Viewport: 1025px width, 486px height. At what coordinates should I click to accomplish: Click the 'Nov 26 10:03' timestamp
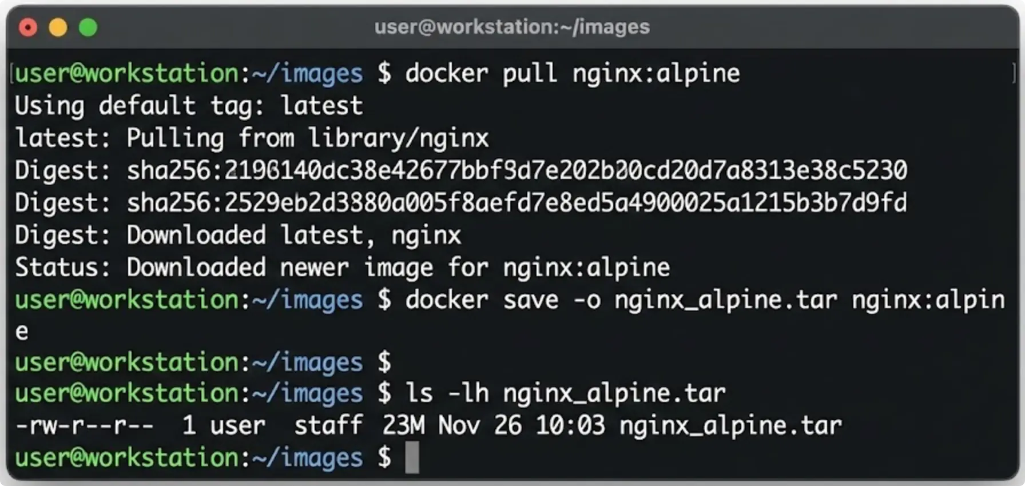521,426
